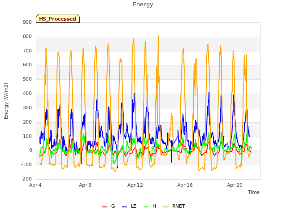
Task: Click the 600 y-axis tick label
Action: pos(27,65)
